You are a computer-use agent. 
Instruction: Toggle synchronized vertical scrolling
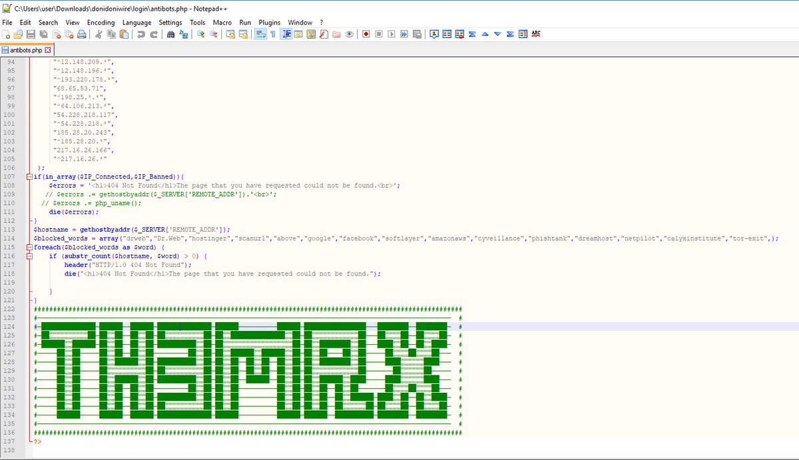tap(231, 34)
